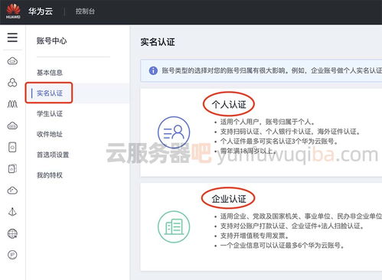
Task: Open 基本信息 in account menu
Action: [x=50, y=73]
